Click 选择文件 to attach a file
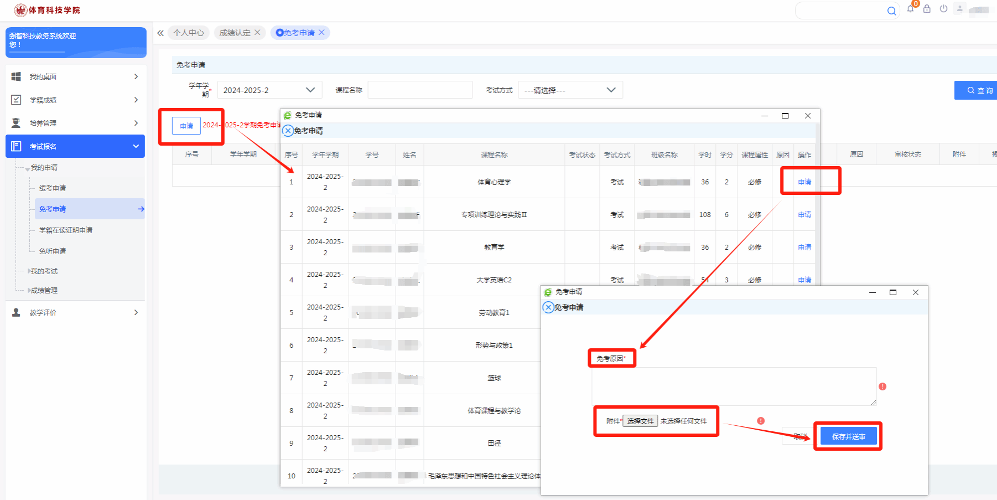 coord(640,421)
